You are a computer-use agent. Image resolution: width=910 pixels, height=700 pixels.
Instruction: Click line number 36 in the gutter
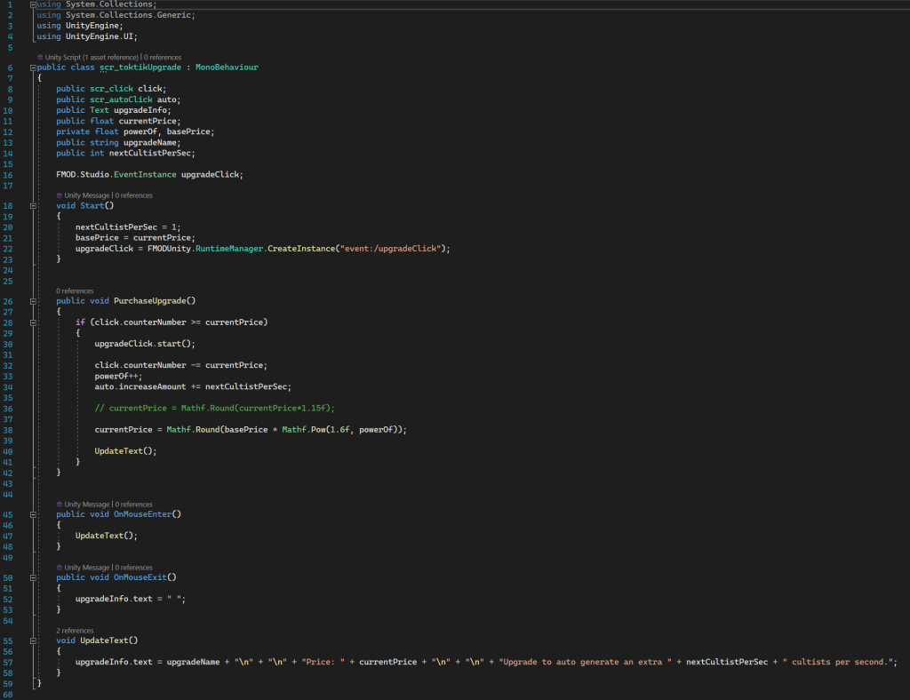pos(9,408)
